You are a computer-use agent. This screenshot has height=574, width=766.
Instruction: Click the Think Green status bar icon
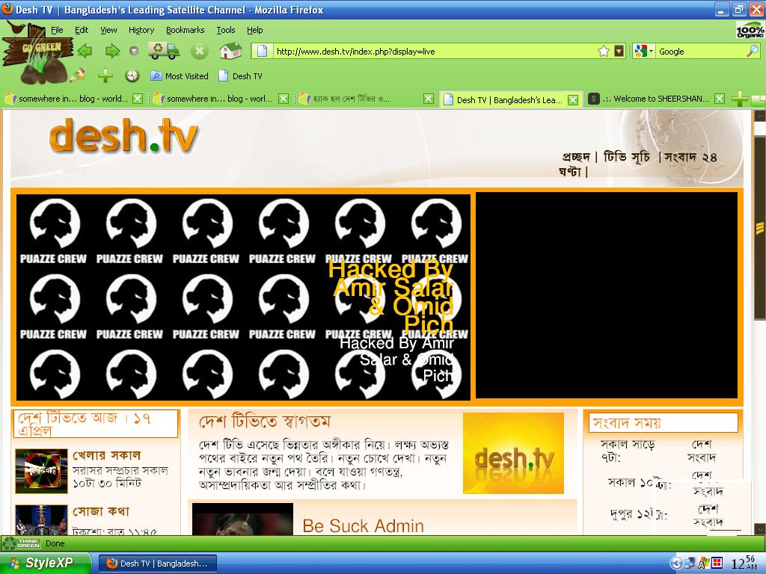click(x=22, y=543)
